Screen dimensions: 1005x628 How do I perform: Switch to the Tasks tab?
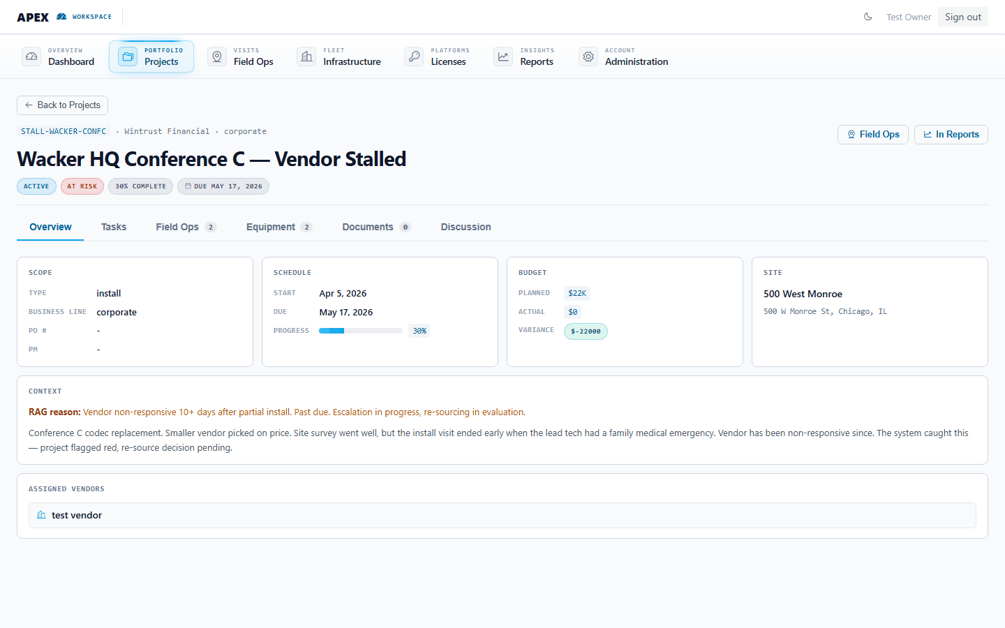click(x=114, y=227)
